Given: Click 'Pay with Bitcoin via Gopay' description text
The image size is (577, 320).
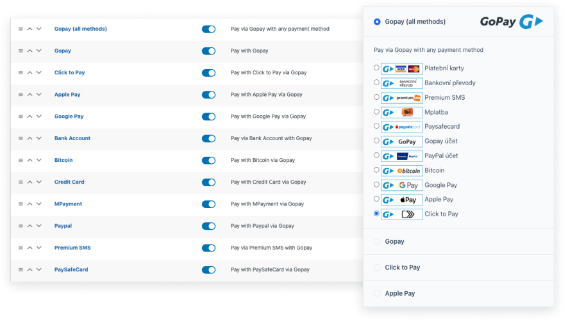Looking at the screenshot, I should [263, 160].
